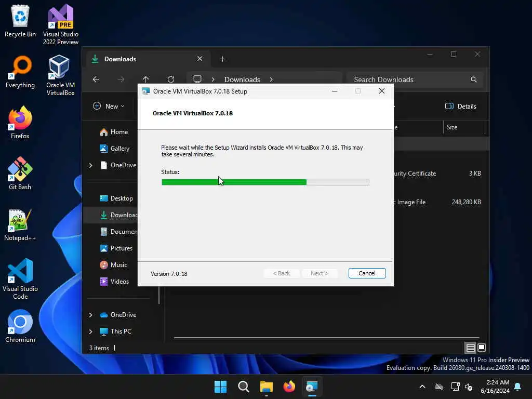Screen dimensions: 532x399
Task: Expand This PC in the sidebar
Action: (x=90, y=331)
